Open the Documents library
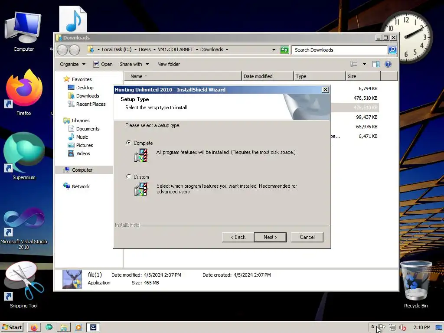Screen dimensions: 444x333 pos(88,128)
